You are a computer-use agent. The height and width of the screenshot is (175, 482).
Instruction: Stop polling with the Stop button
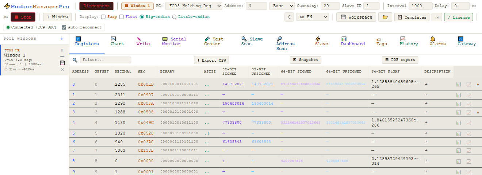pos(23,17)
